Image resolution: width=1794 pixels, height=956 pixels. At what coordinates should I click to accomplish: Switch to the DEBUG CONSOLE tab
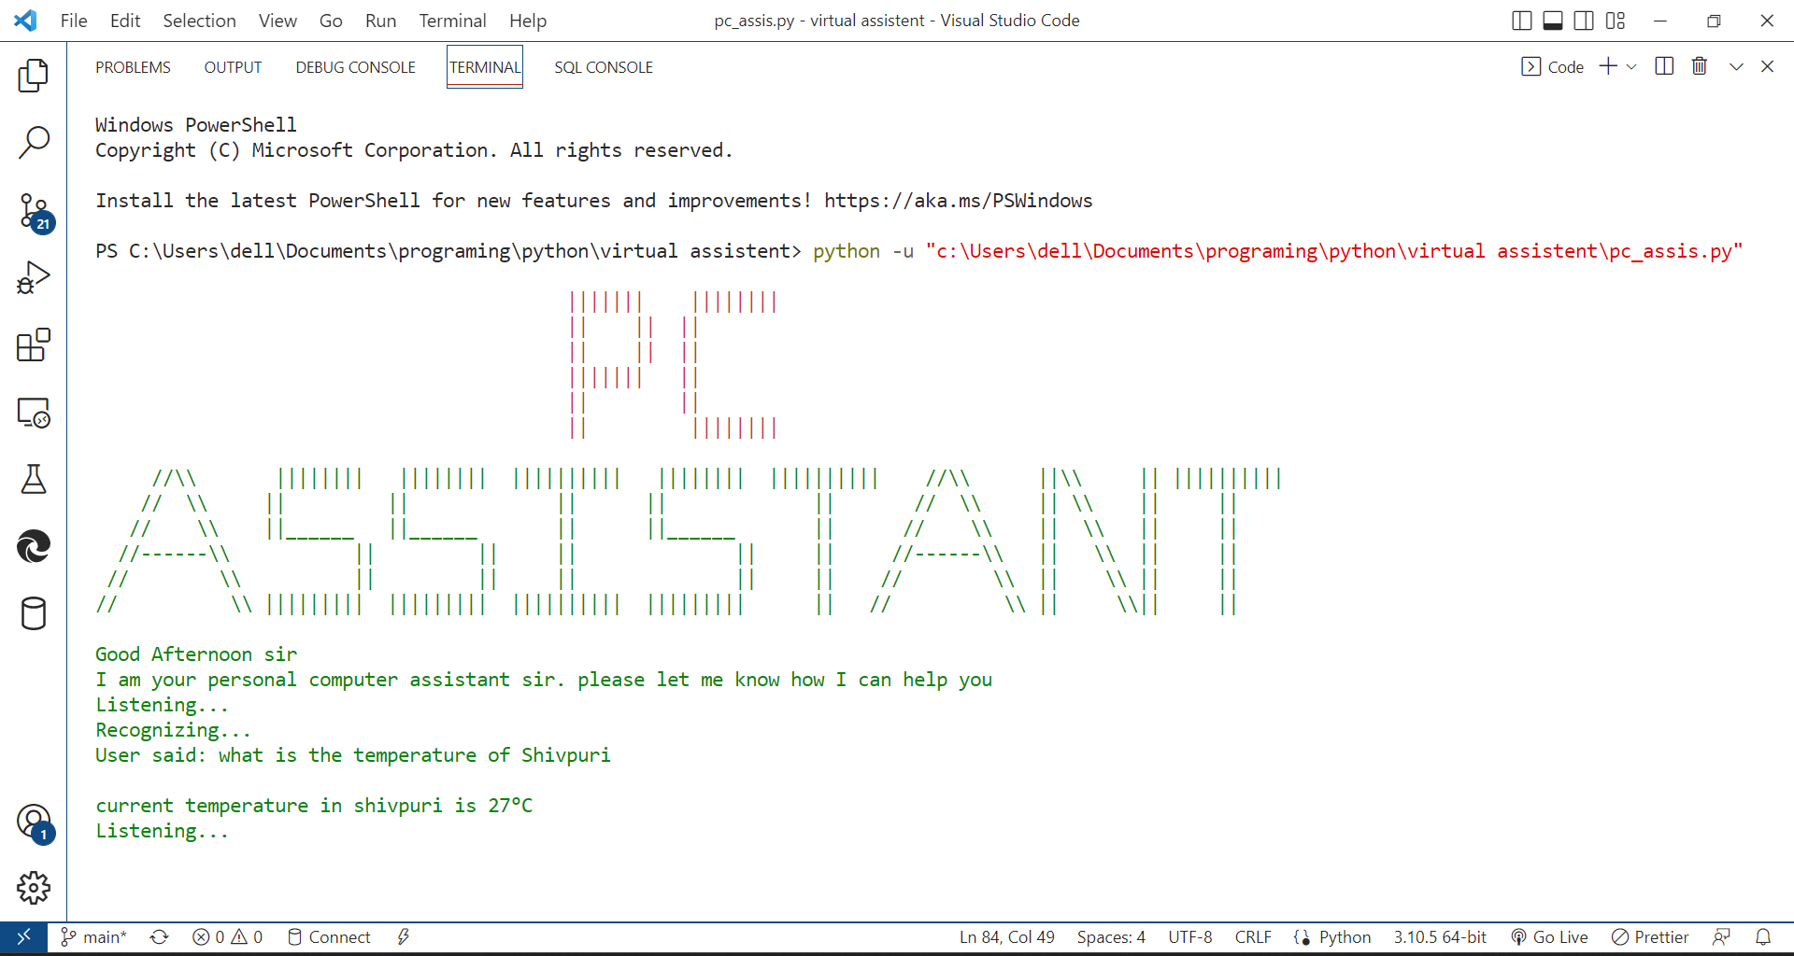point(355,67)
